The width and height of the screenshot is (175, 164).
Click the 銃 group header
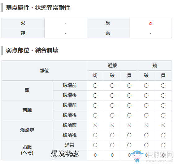tap(155, 66)
